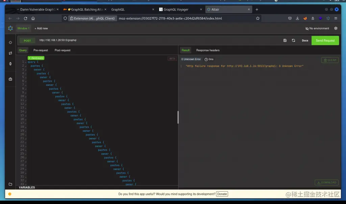Expand the VARIABLES panel
The width and height of the screenshot is (346, 204).
coord(27,187)
